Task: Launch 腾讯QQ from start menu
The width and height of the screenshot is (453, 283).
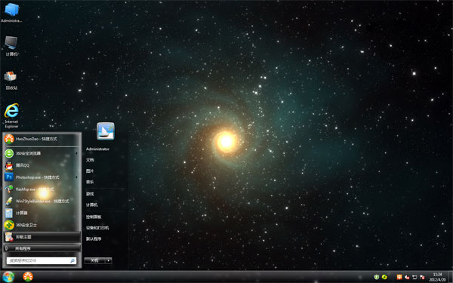Action: (x=42, y=165)
